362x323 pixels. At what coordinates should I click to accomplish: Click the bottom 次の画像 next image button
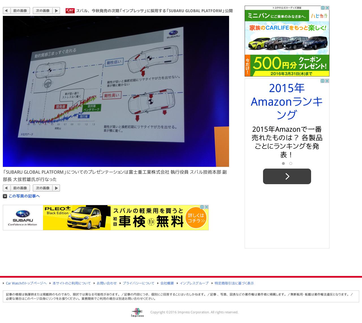[x=46, y=188]
